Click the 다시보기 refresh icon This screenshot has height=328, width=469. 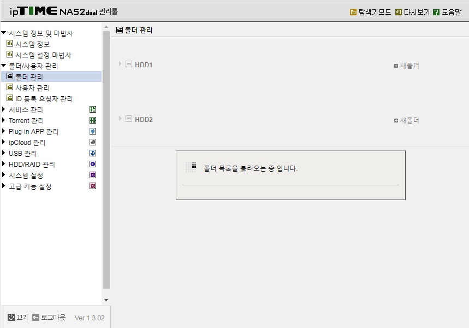398,12
